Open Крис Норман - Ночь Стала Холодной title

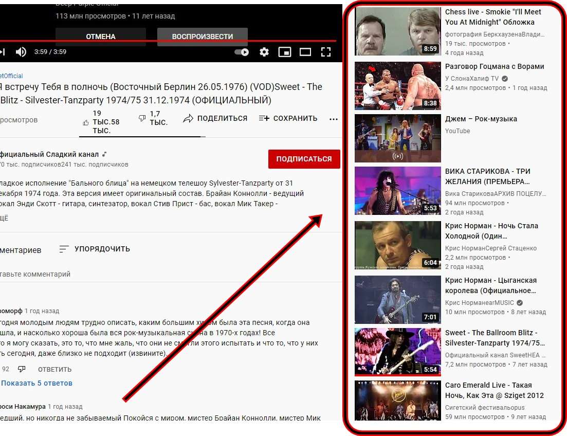click(491, 231)
